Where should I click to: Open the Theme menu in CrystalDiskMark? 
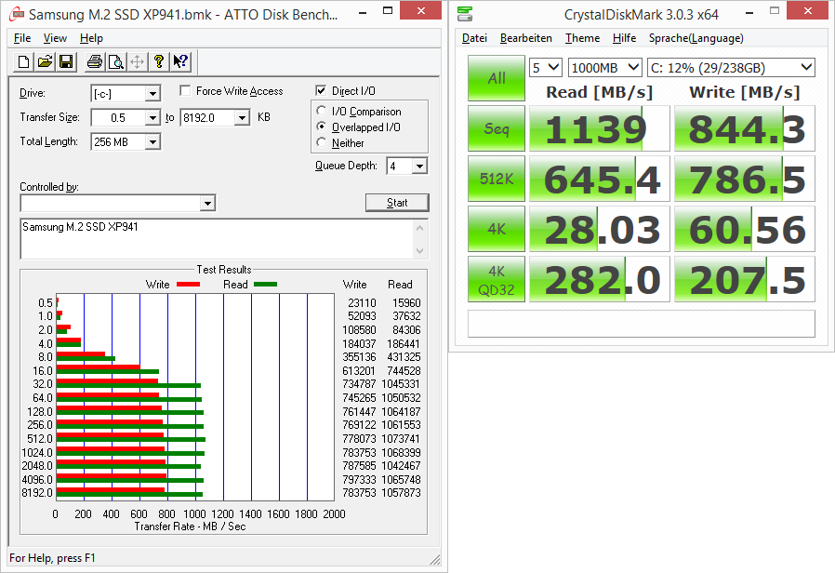(582, 38)
